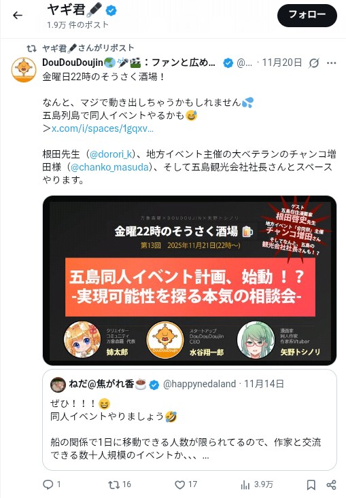Screen dimensions: 346x498
Task: Open the @dorori_k mention
Action: click(x=111, y=154)
